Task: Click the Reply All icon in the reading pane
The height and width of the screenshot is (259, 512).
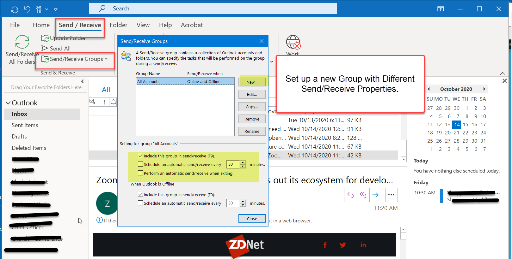Action: (363, 195)
